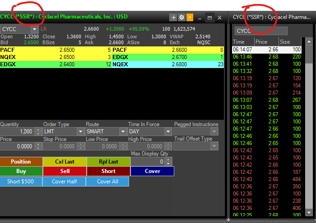Open the Order Type LMT dropdown

click(80, 132)
